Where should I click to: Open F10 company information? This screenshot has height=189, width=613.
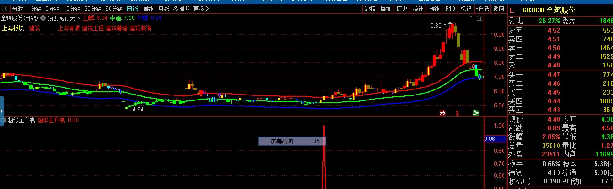click(x=450, y=9)
